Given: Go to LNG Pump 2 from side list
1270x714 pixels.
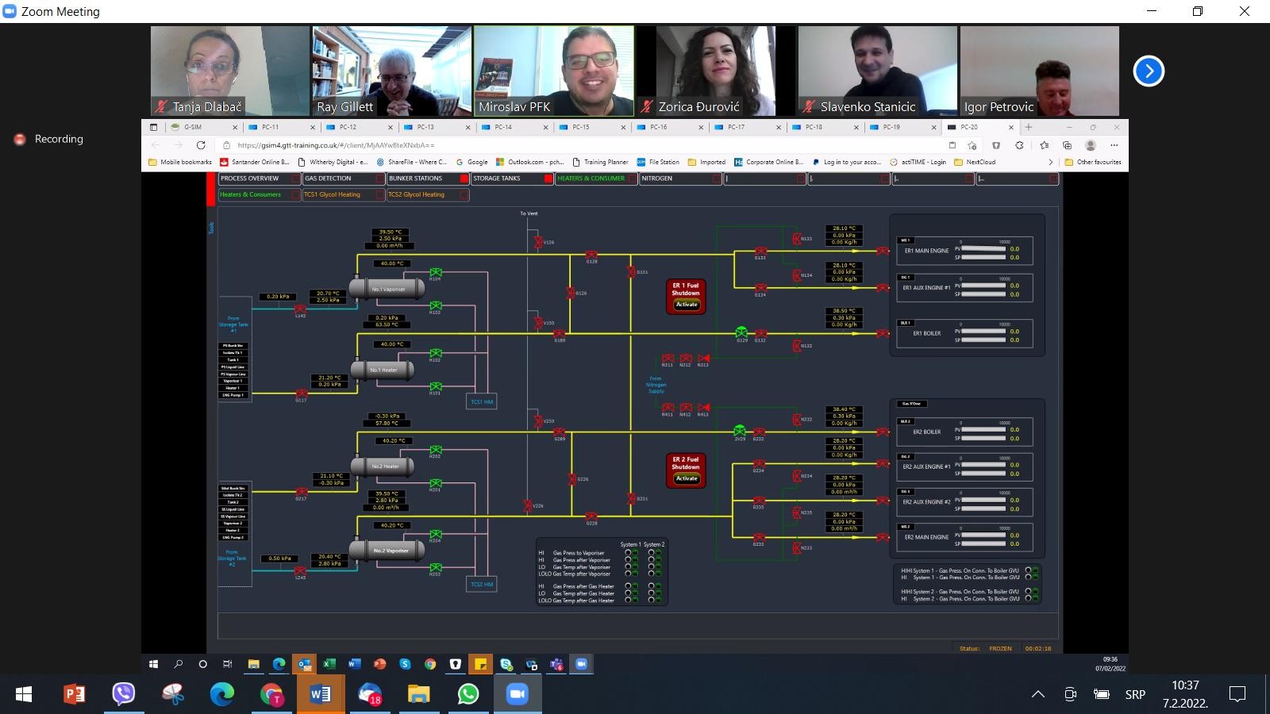Looking at the screenshot, I should (x=233, y=537).
